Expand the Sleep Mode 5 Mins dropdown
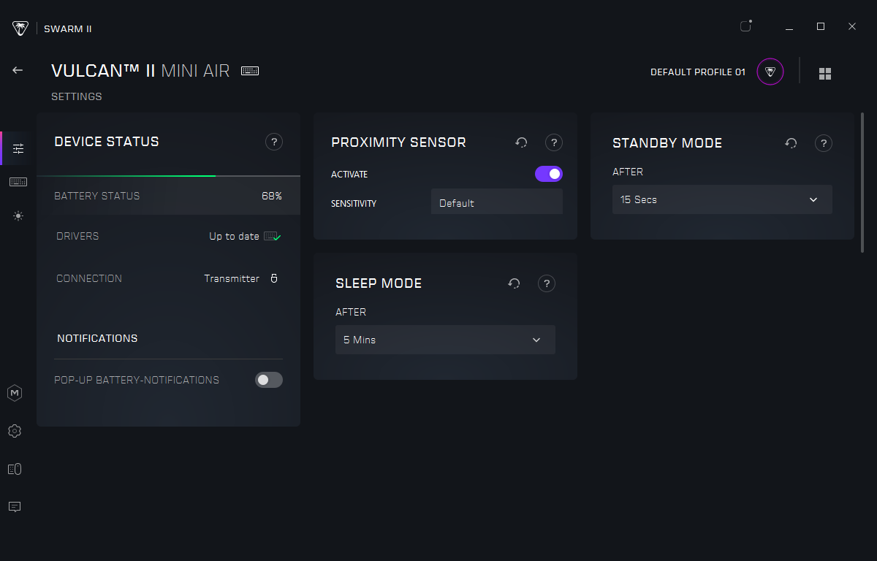877x561 pixels. pos(445,340)
